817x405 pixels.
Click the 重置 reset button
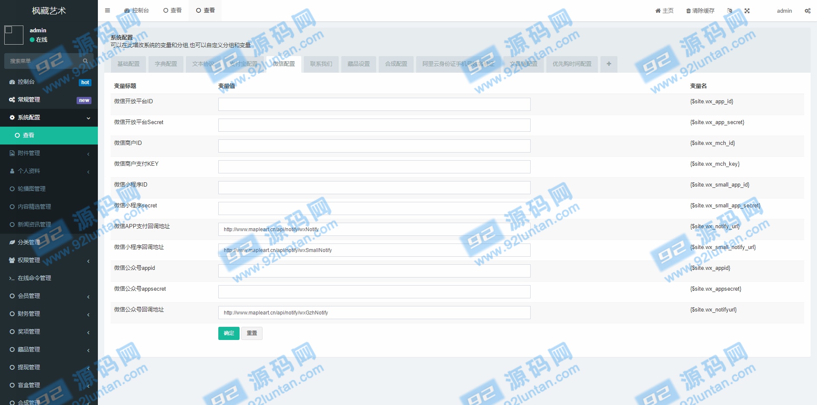(x=252, y=333)
